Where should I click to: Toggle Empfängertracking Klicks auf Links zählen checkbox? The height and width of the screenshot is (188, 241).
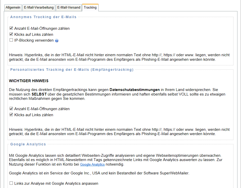[11, 115]
